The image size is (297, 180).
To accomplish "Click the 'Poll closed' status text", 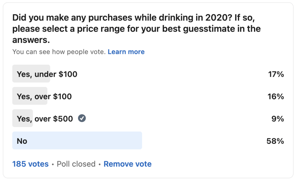I will point(76,164).
